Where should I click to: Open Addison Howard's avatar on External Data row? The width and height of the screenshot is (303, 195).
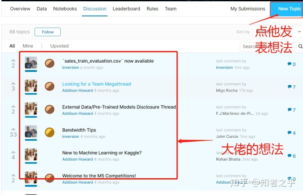31,108
